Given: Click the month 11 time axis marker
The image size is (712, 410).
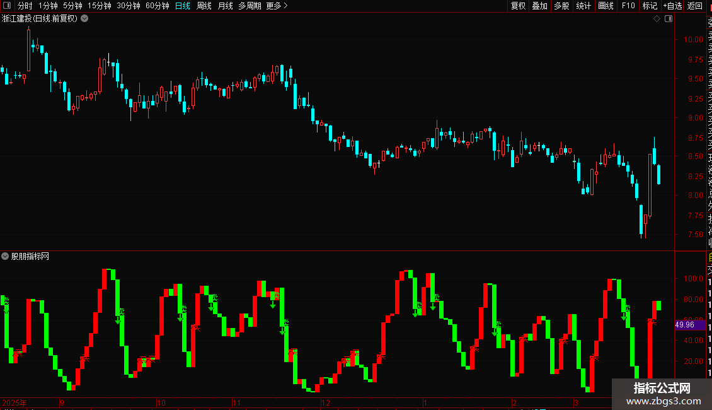Looking at the screenshot, I should pyautogui.click(x=236, y=402).
